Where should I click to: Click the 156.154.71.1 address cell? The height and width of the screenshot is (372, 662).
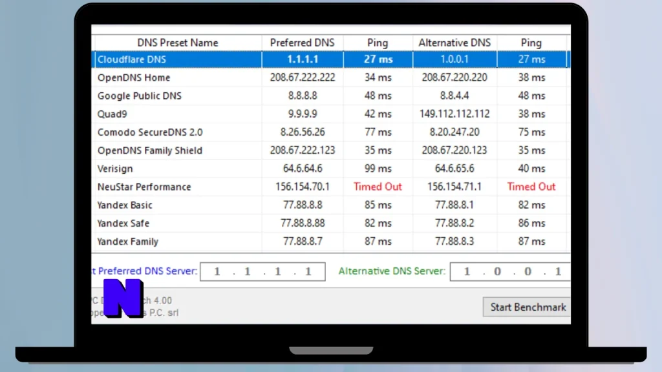454,187
